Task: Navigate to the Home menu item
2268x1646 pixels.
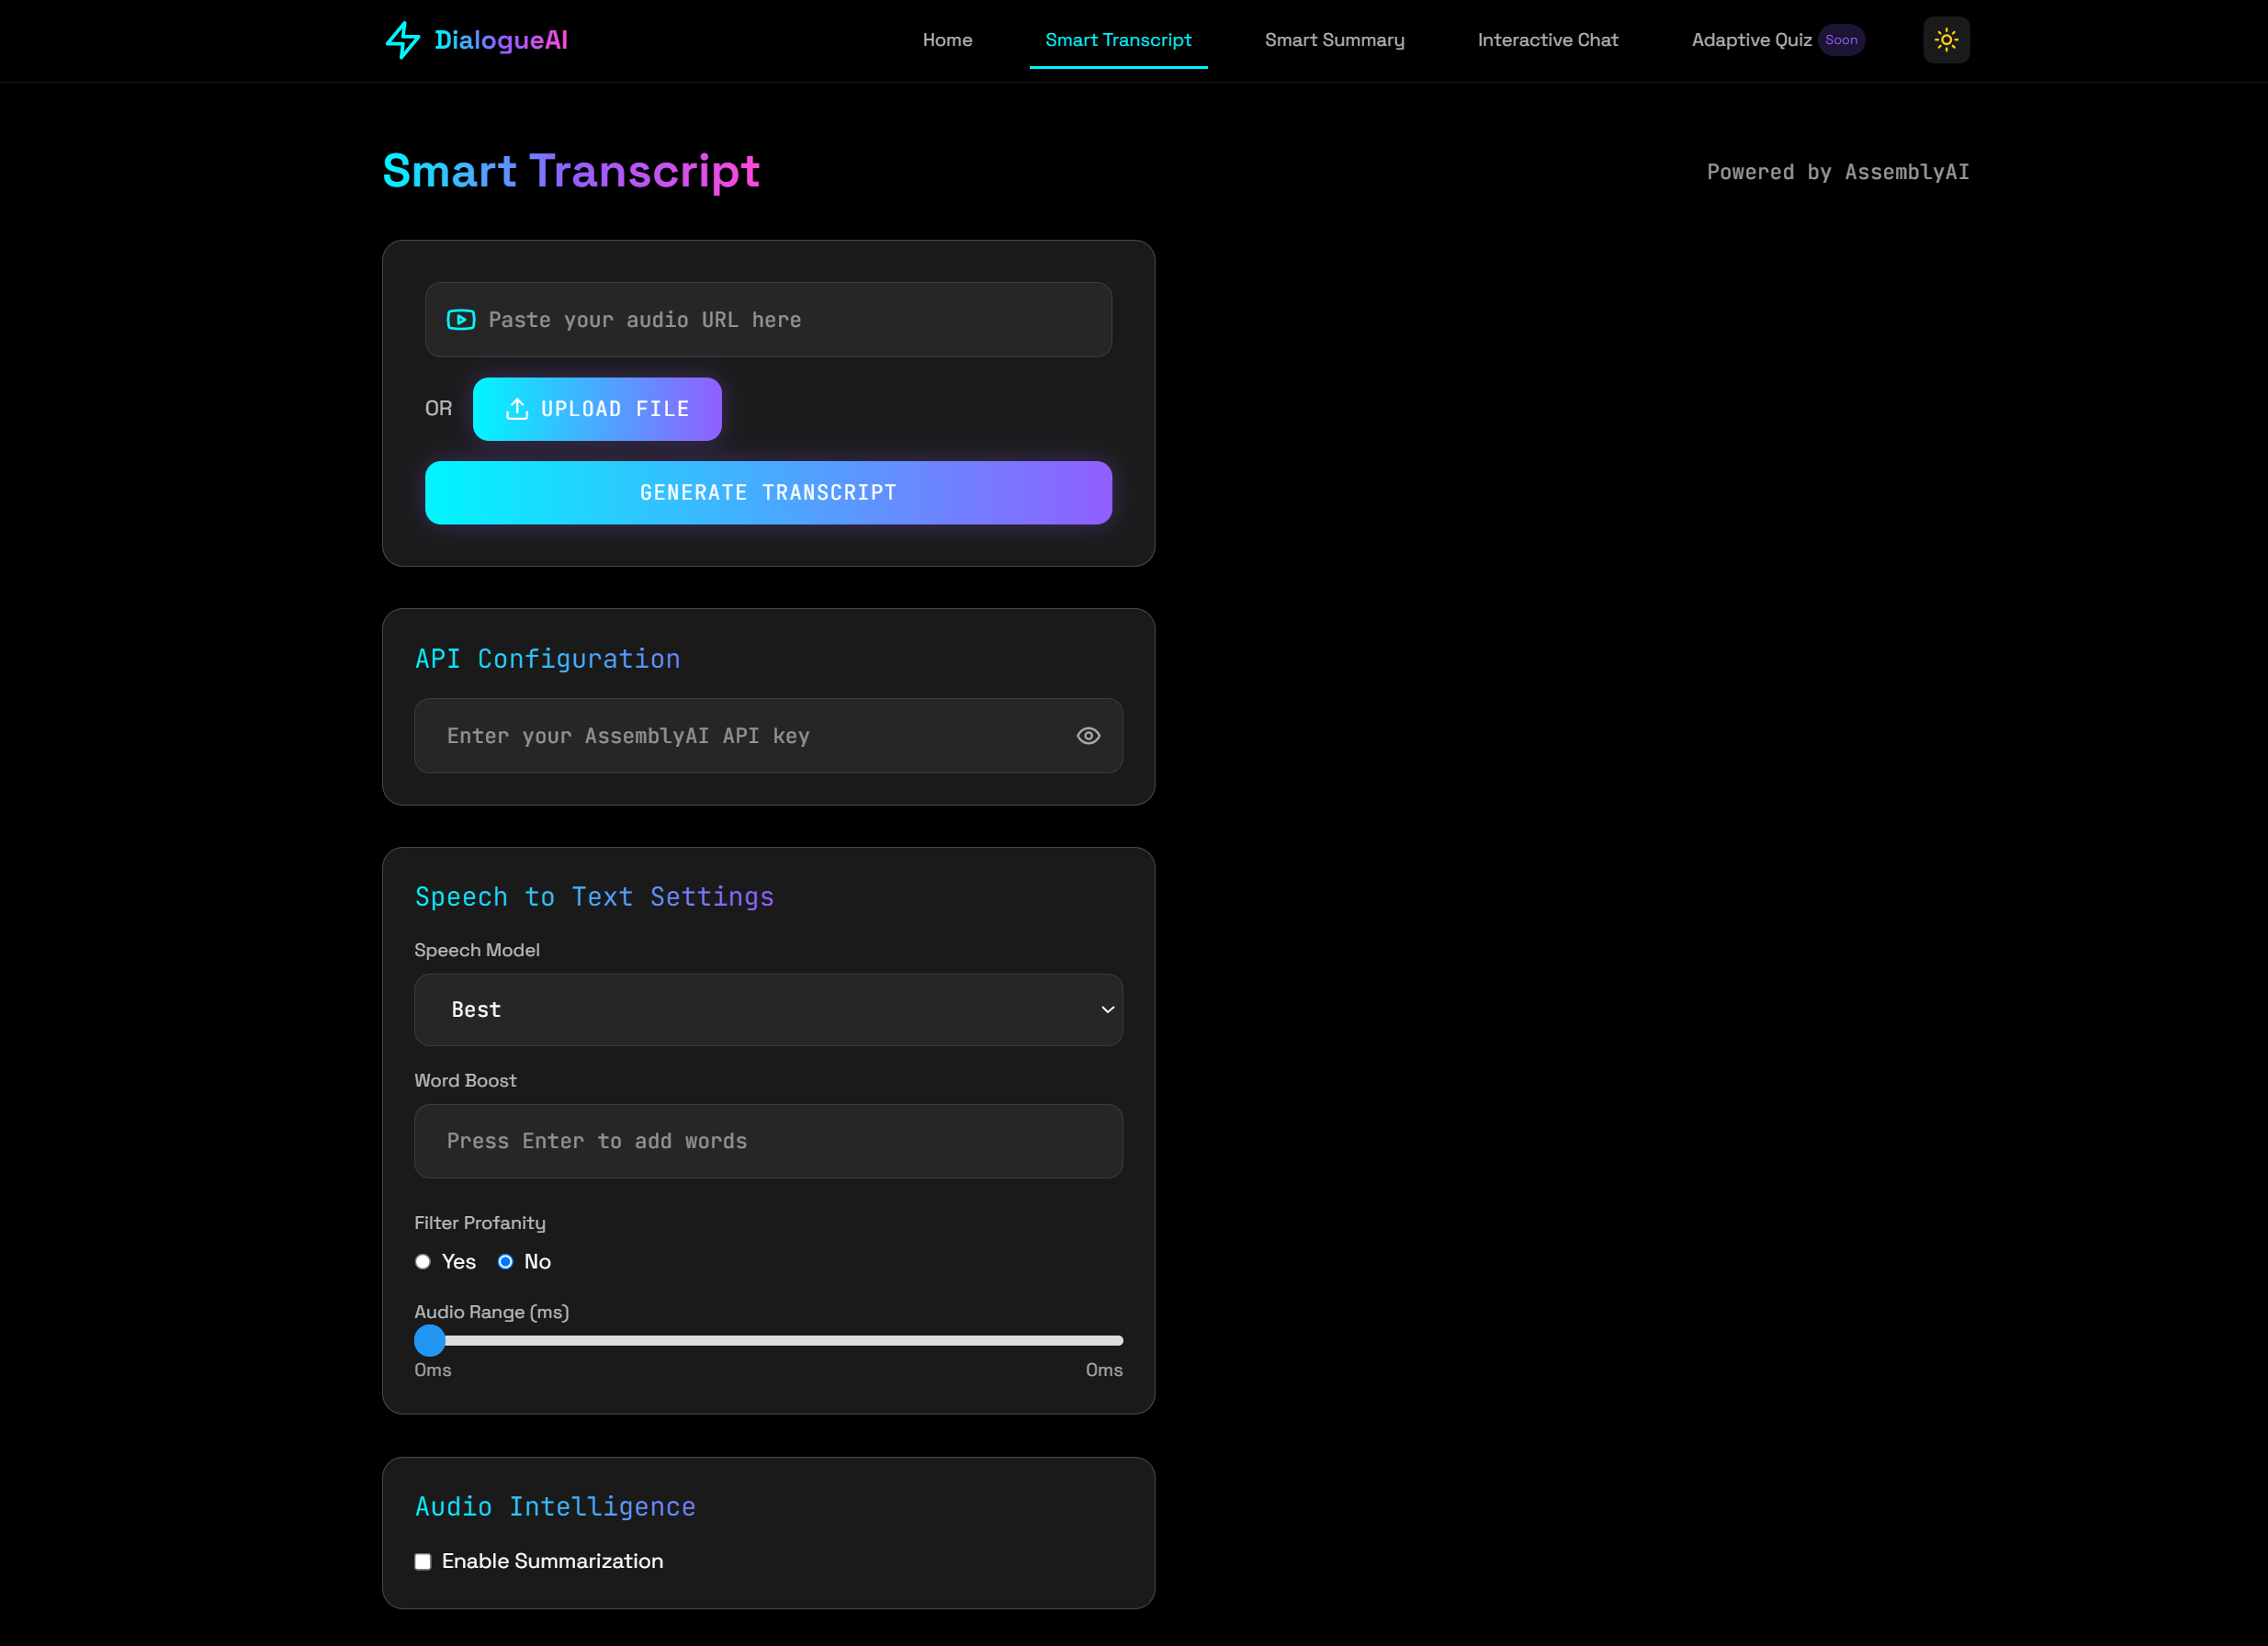Action: 947,39
